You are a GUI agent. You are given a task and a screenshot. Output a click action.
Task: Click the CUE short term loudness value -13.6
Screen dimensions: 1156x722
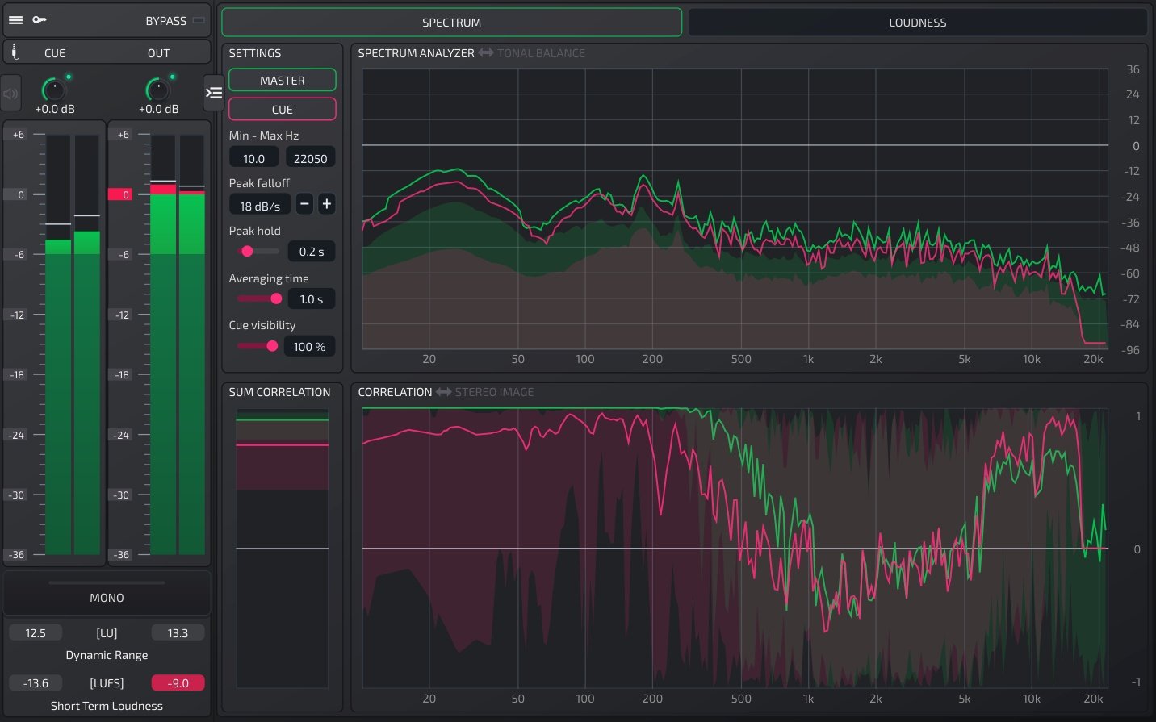coord(36,683)
